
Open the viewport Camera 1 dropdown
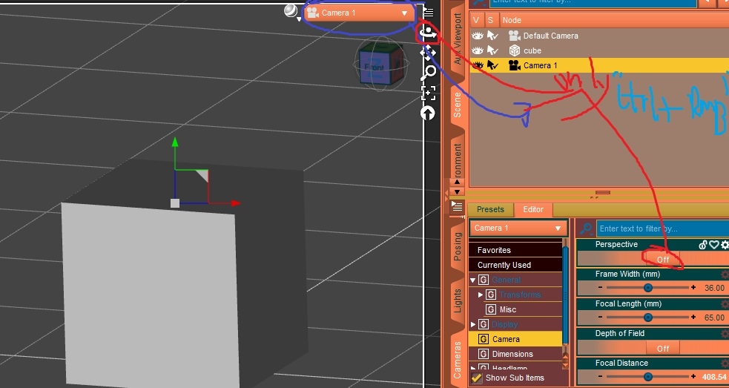(359, 13)
